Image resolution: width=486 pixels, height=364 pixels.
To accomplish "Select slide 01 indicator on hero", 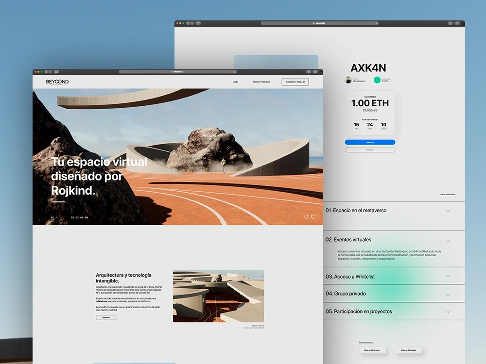I will coord(52,217).
